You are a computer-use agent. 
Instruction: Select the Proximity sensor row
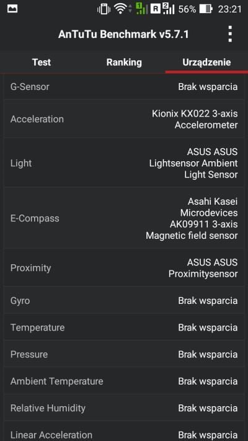click(x=124, y=268)
